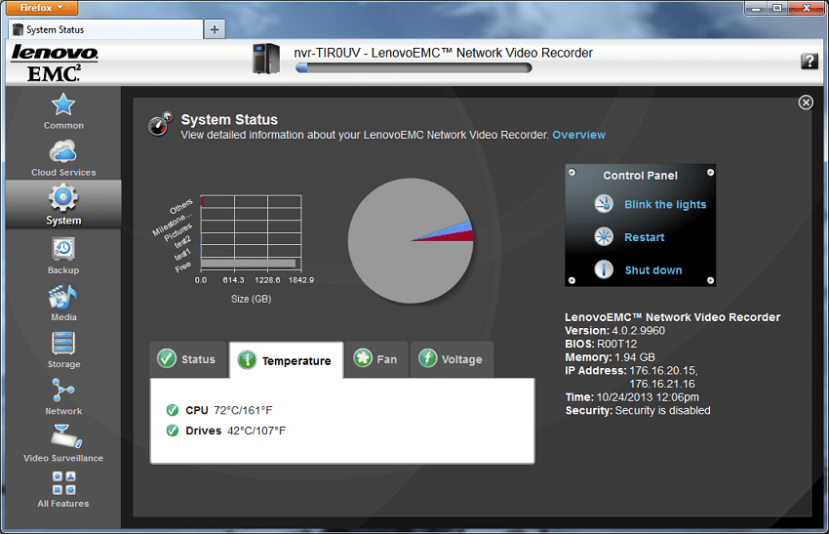This screenshot has width=829, height=534.
Task: Click the Size (GB) axis label
Action: tap(251, 299)
